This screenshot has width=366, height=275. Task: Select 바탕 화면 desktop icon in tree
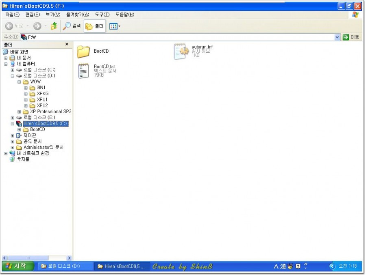point(5,52)
